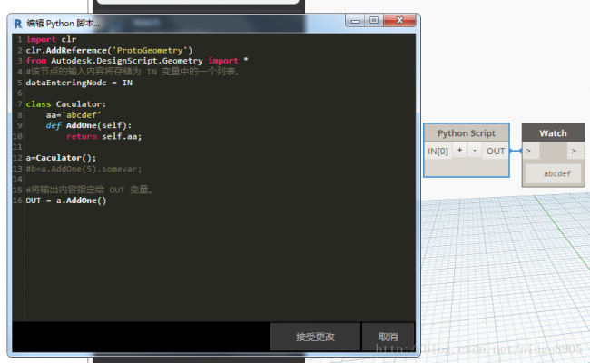The width and height of the screenshot is (590, 363).
Task: Select the Python Script node header
Action: [466, 132]
